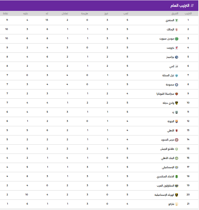Click the سموحة round logo
The image size is (199, 210).
177,85
